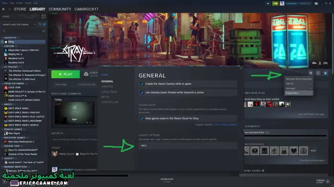This screenshot has width=334, height=187.
Task: Click the game info icon
Action: pos(318,73)
